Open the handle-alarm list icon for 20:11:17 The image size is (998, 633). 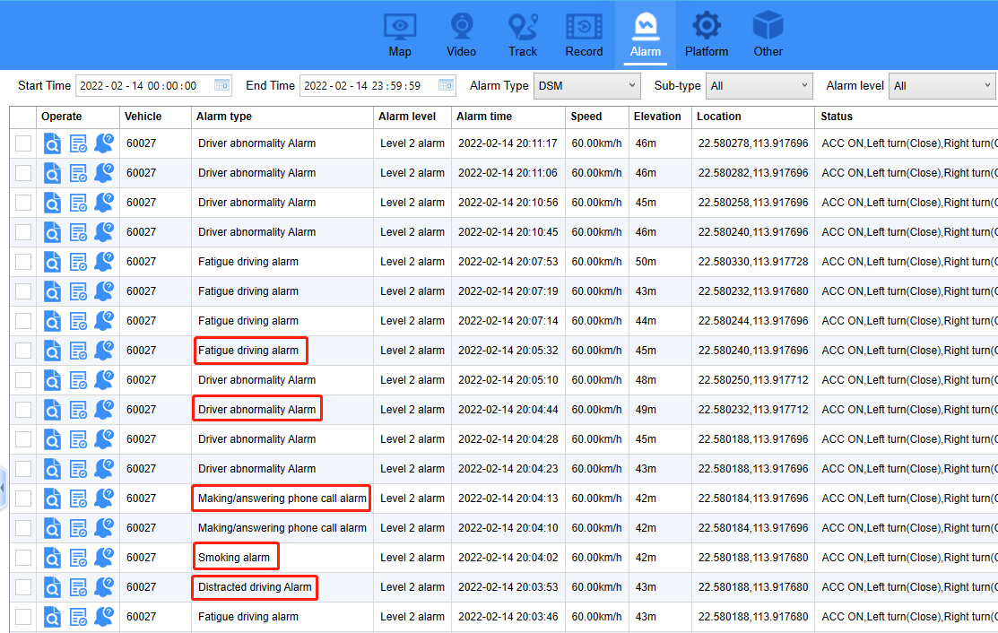(x=78, y=143)
